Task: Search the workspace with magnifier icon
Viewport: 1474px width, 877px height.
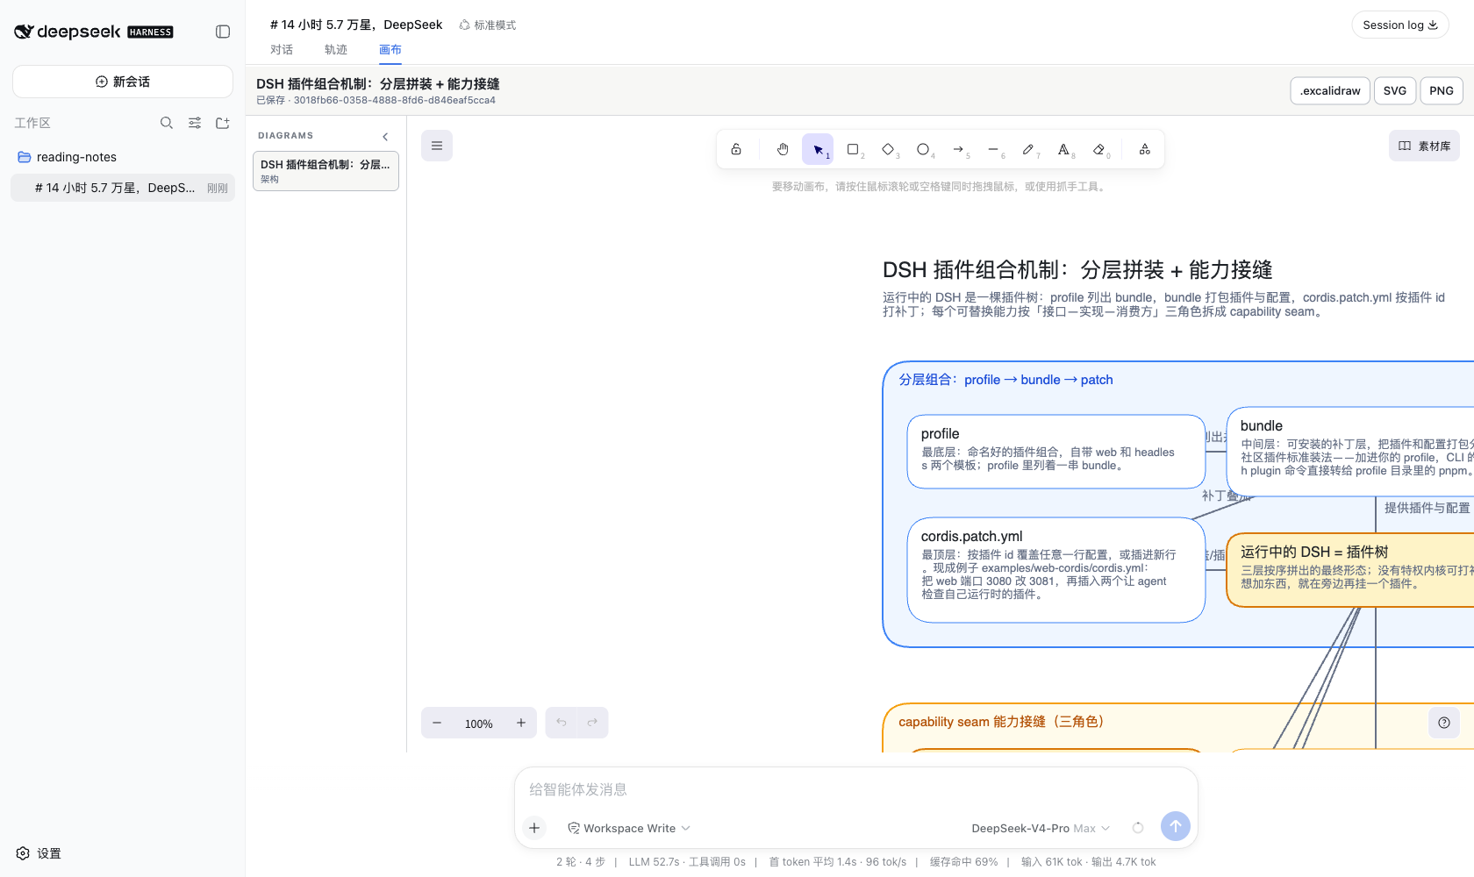Action: [167, 123]
